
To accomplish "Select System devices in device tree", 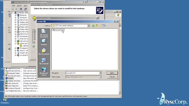I will click(x=22, y=53).
